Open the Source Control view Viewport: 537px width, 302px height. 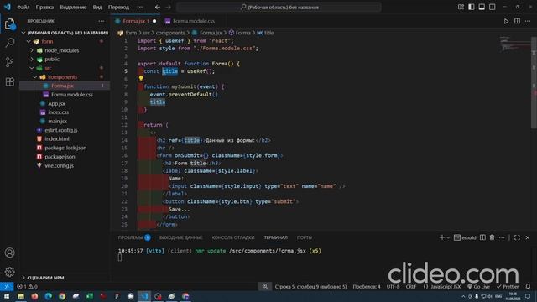point(9,62)
